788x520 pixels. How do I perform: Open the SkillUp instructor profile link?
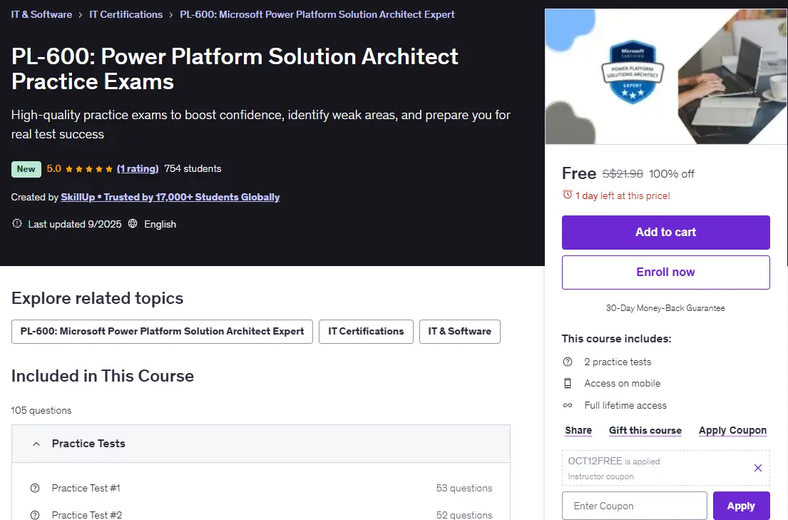[x=170, y=197]
